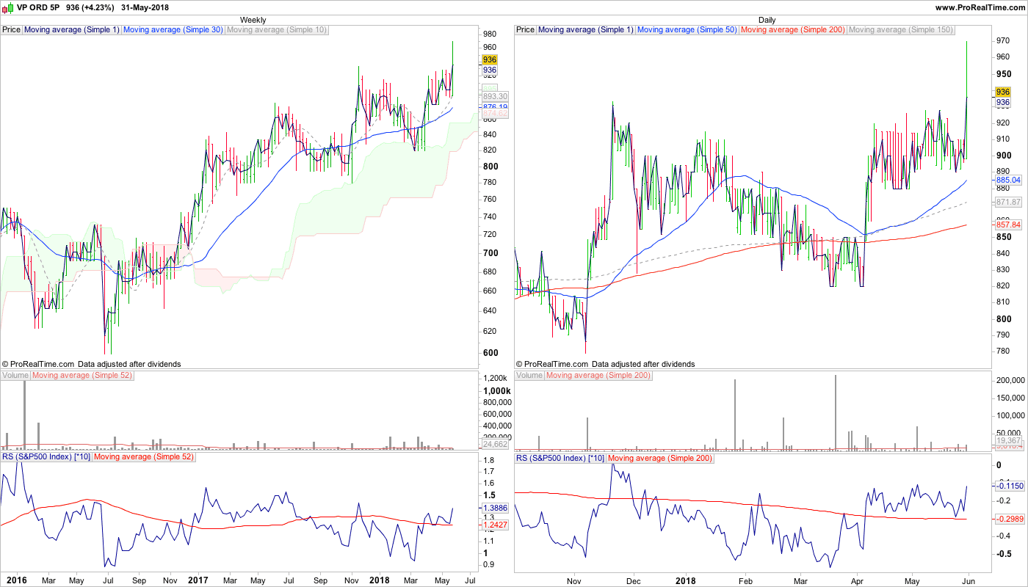
Task: Click the 970 level on Daily price axis
Action: point(1002,41)
